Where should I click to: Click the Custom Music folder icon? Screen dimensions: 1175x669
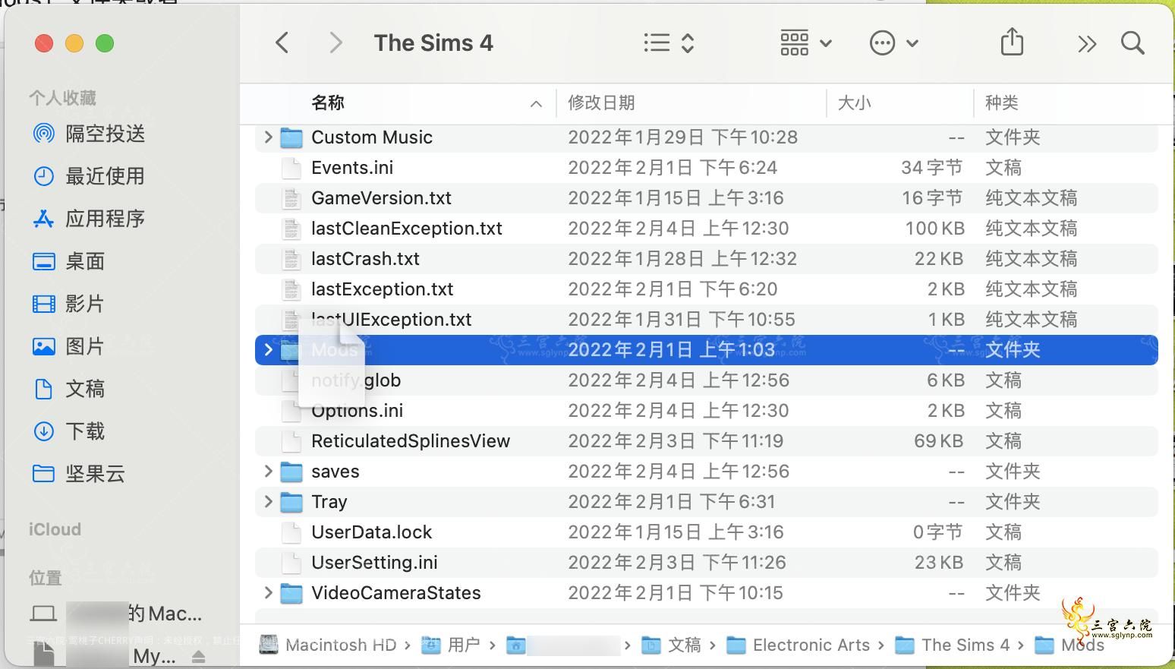(x=291, y=137)
